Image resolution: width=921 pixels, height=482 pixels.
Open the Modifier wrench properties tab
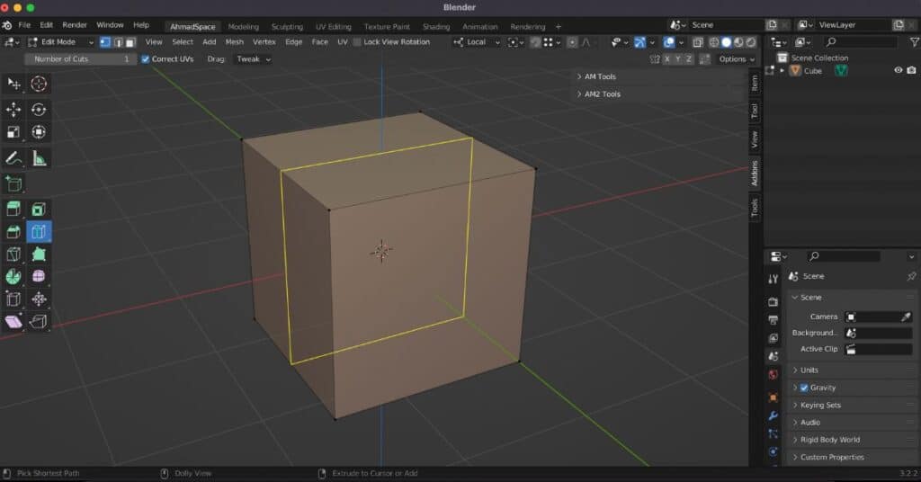pyautogui.click(x=773, y=415)
